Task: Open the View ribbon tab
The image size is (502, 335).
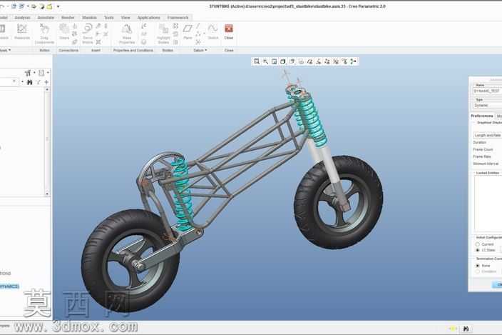Action: (125, 18)
